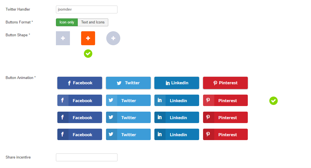Switch format to Text and Icons

click(93, 22)
